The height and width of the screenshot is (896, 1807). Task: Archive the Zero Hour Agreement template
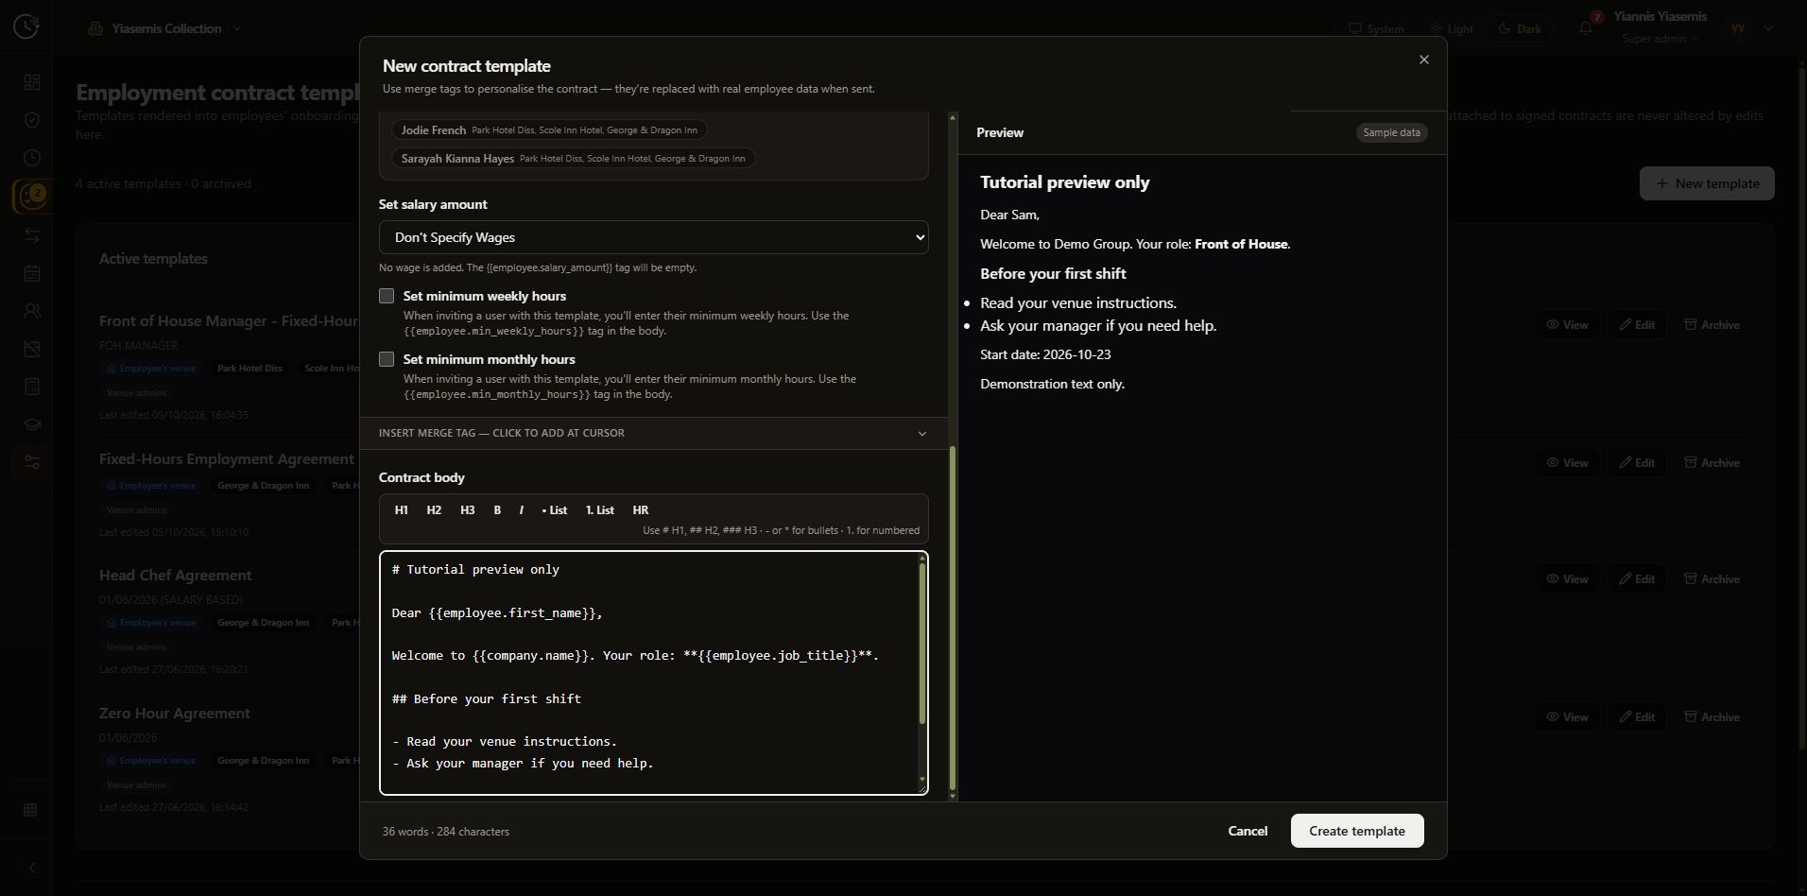1712,716
